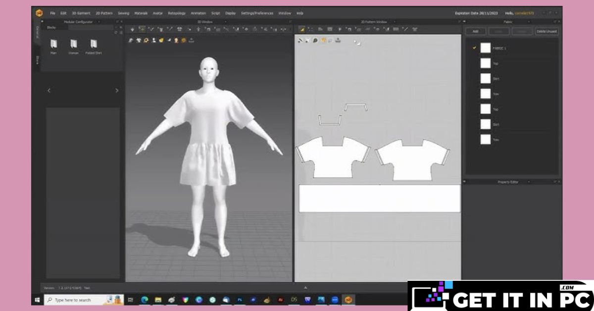Select the Woman block thumbnail
Image resolution: width=594 pixels, height=311 pixels.
[x=73, y=44]
